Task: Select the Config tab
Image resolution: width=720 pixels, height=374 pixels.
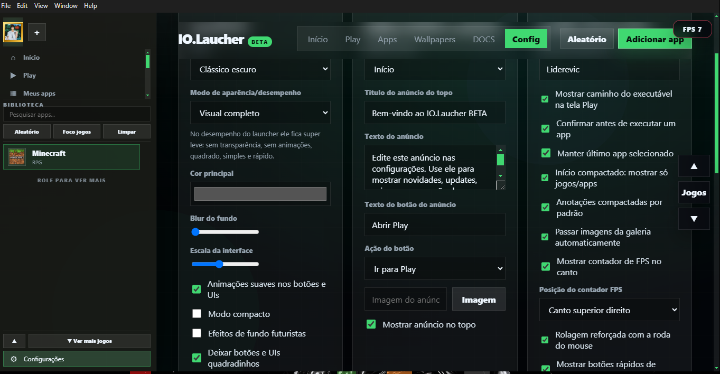Action: pyautogui.click(x=526, y=39)
